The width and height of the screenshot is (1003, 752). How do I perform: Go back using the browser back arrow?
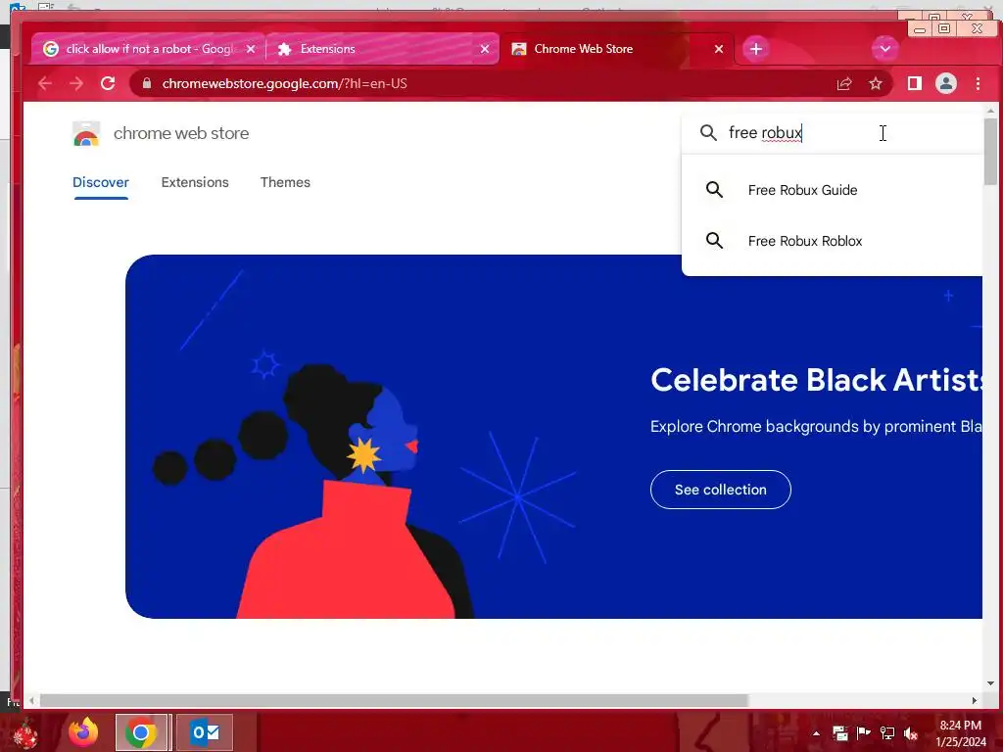(x=44, y=84)
